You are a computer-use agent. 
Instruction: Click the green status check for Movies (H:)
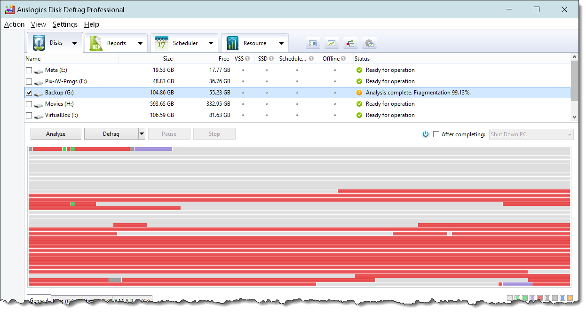(x=359, y=104)
